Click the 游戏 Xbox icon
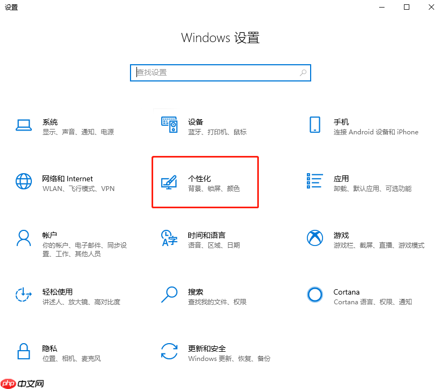Viewport: 439px width, 389px height. (x=315, y=238)
